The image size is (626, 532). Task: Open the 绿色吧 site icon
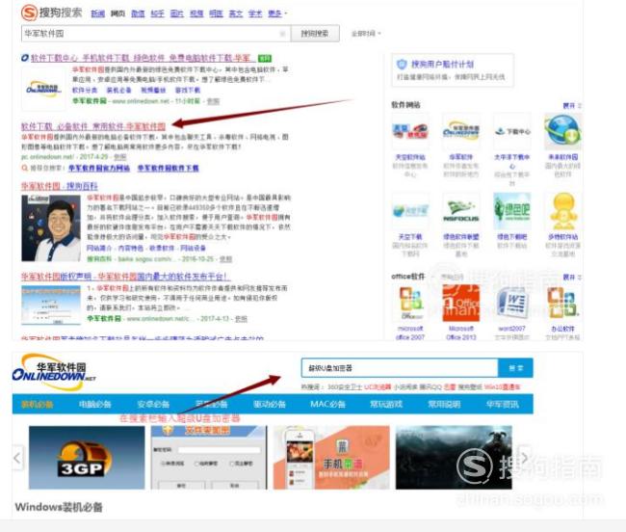click(512, 211)
